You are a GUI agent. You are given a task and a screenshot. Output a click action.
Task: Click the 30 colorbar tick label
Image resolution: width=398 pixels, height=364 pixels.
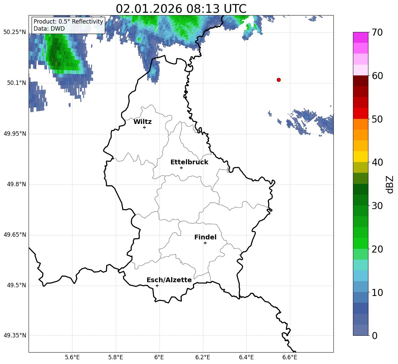coord(377,206)
